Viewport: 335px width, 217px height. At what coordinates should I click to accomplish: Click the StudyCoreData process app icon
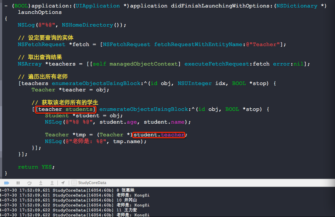(x=74, y=183)
